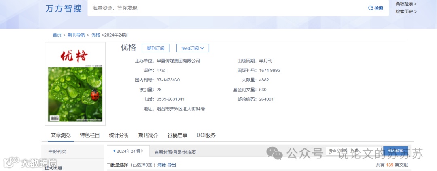Select the domestic number 37-1473/G0

point(168,80)
